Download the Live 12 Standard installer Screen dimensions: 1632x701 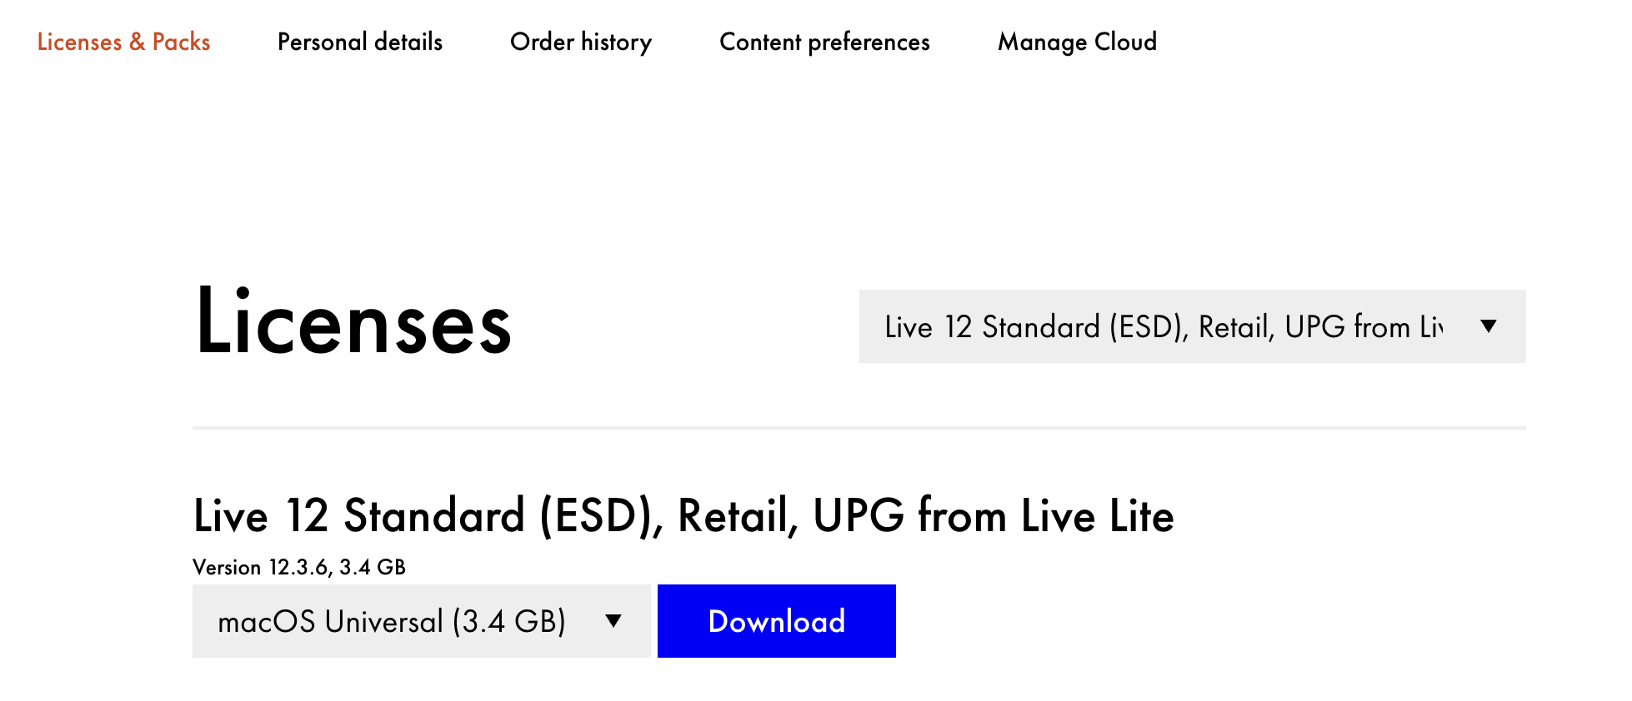(776, 620)
